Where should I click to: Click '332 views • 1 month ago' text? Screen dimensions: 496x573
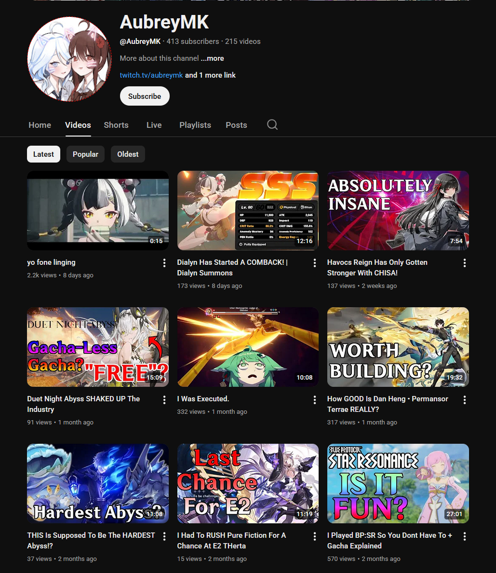(x=212, y=411)
